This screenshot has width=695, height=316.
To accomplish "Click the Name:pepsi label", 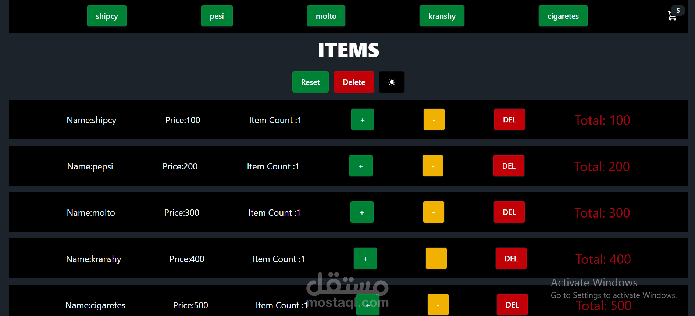I will point(90,166).
